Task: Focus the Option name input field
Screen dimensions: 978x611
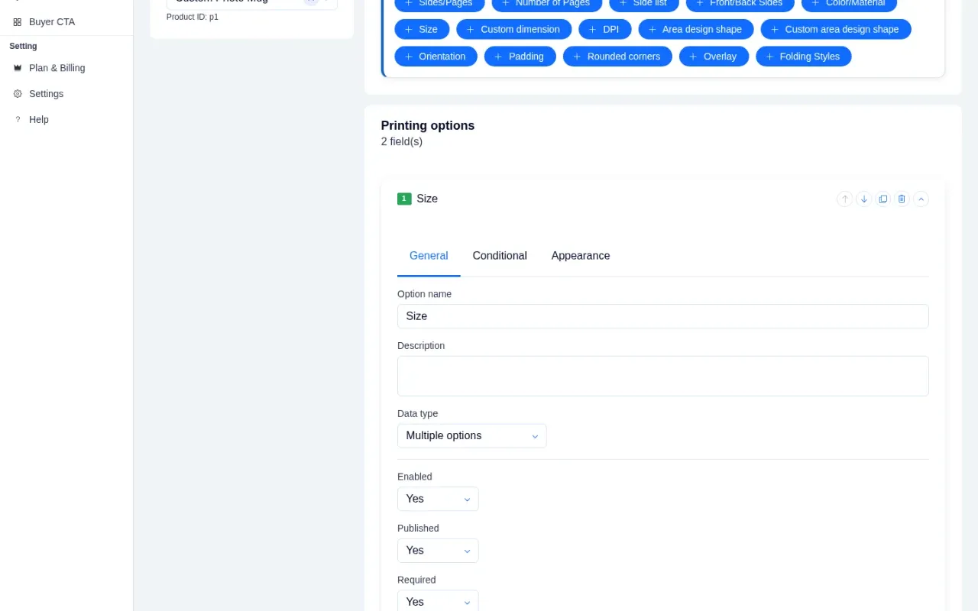Action: pyautogui.click(x=663, y=316)
